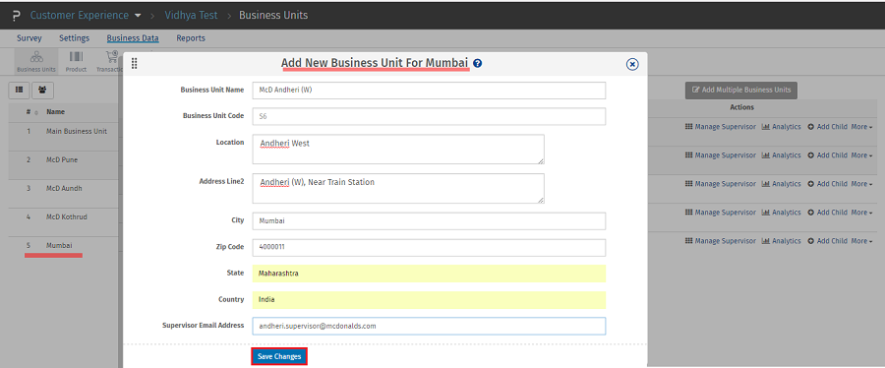
Task: Select McD Kothrud in list
Action: click(x=67, y=216)
